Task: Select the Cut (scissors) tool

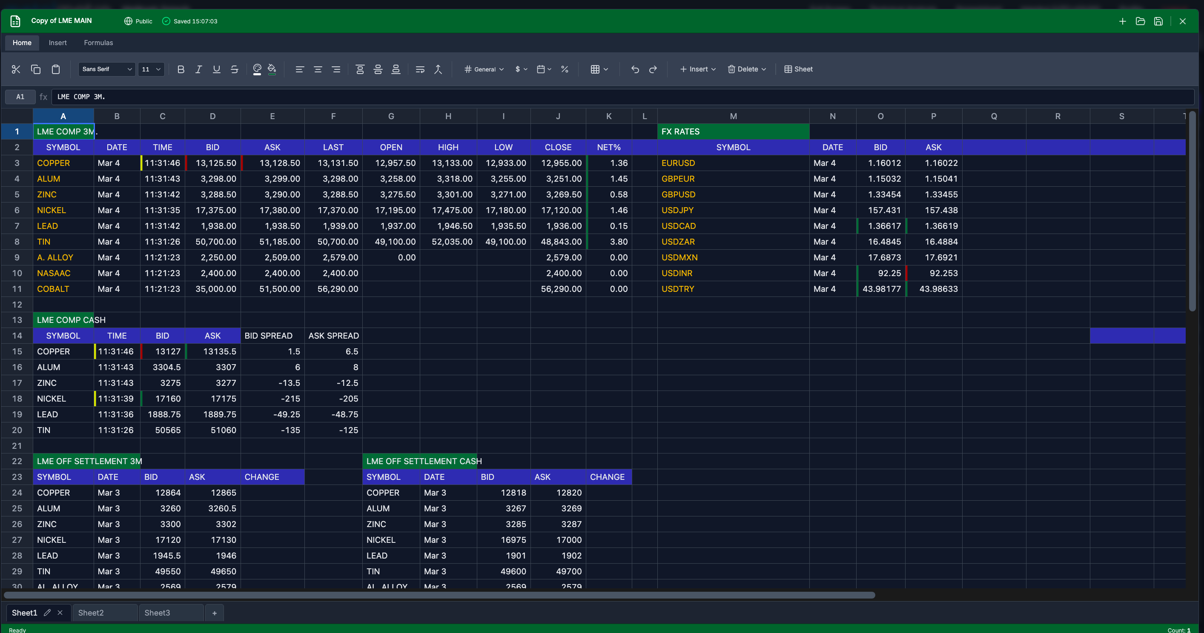Action: coord(16,69)
